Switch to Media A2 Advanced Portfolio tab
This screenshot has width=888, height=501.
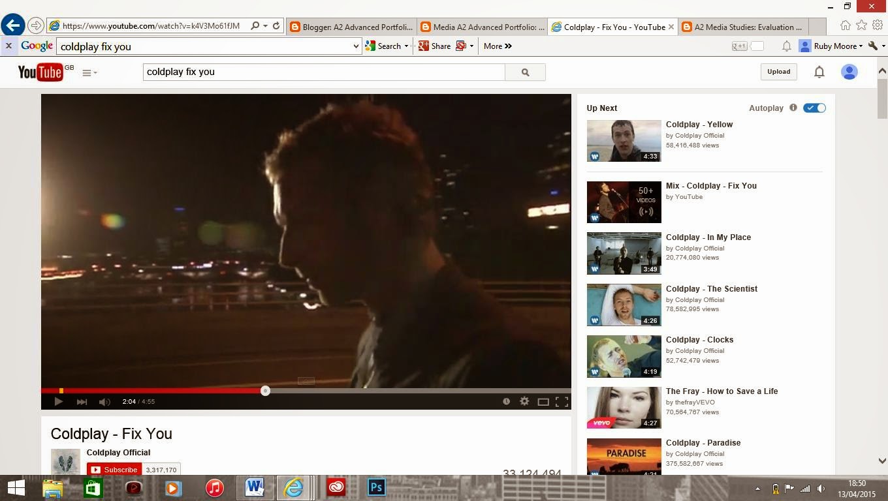point(482,27)
